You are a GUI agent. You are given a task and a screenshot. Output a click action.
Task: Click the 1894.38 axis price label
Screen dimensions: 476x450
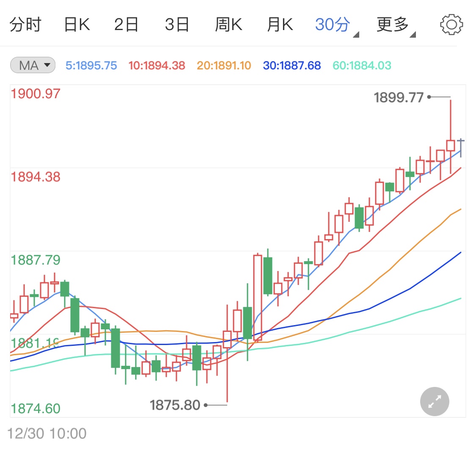[x=36, y=177]
